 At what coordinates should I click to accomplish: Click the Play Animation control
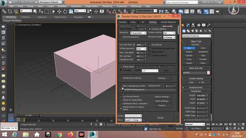click(x=217, y=124)
